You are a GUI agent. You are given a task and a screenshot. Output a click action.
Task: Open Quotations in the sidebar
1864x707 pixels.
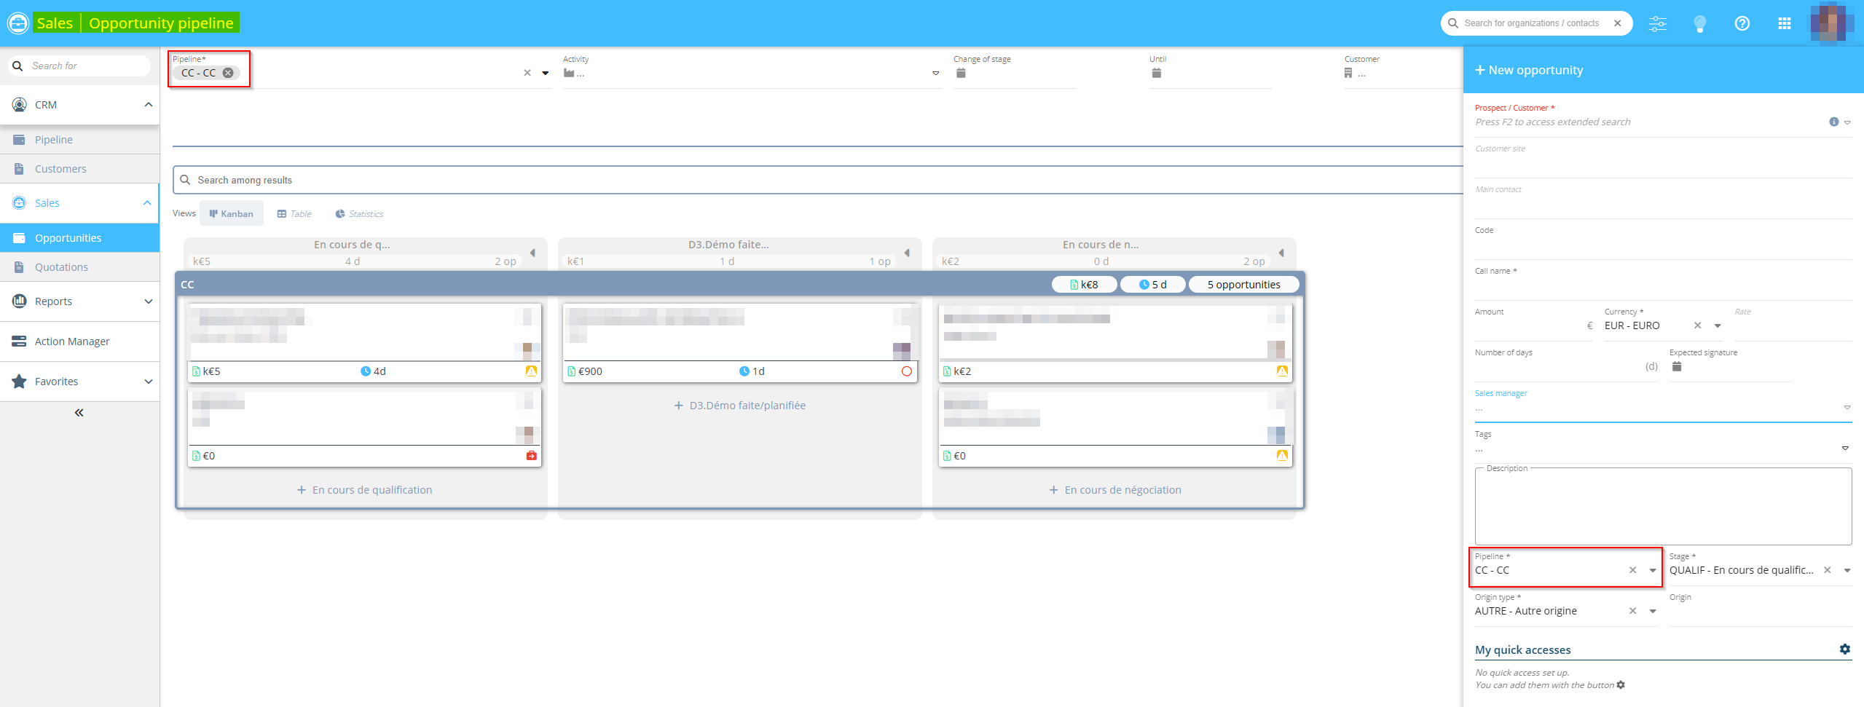(x=61, y=267)
